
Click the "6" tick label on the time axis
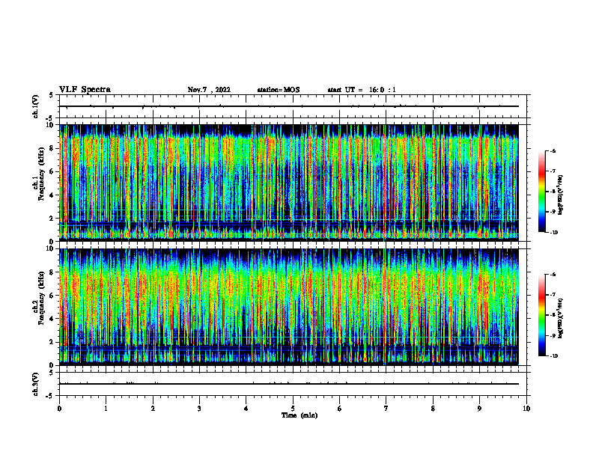tap(340, 409)
